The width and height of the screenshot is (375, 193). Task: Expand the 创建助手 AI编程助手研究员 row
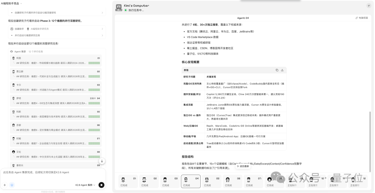[x=57, y=29]
